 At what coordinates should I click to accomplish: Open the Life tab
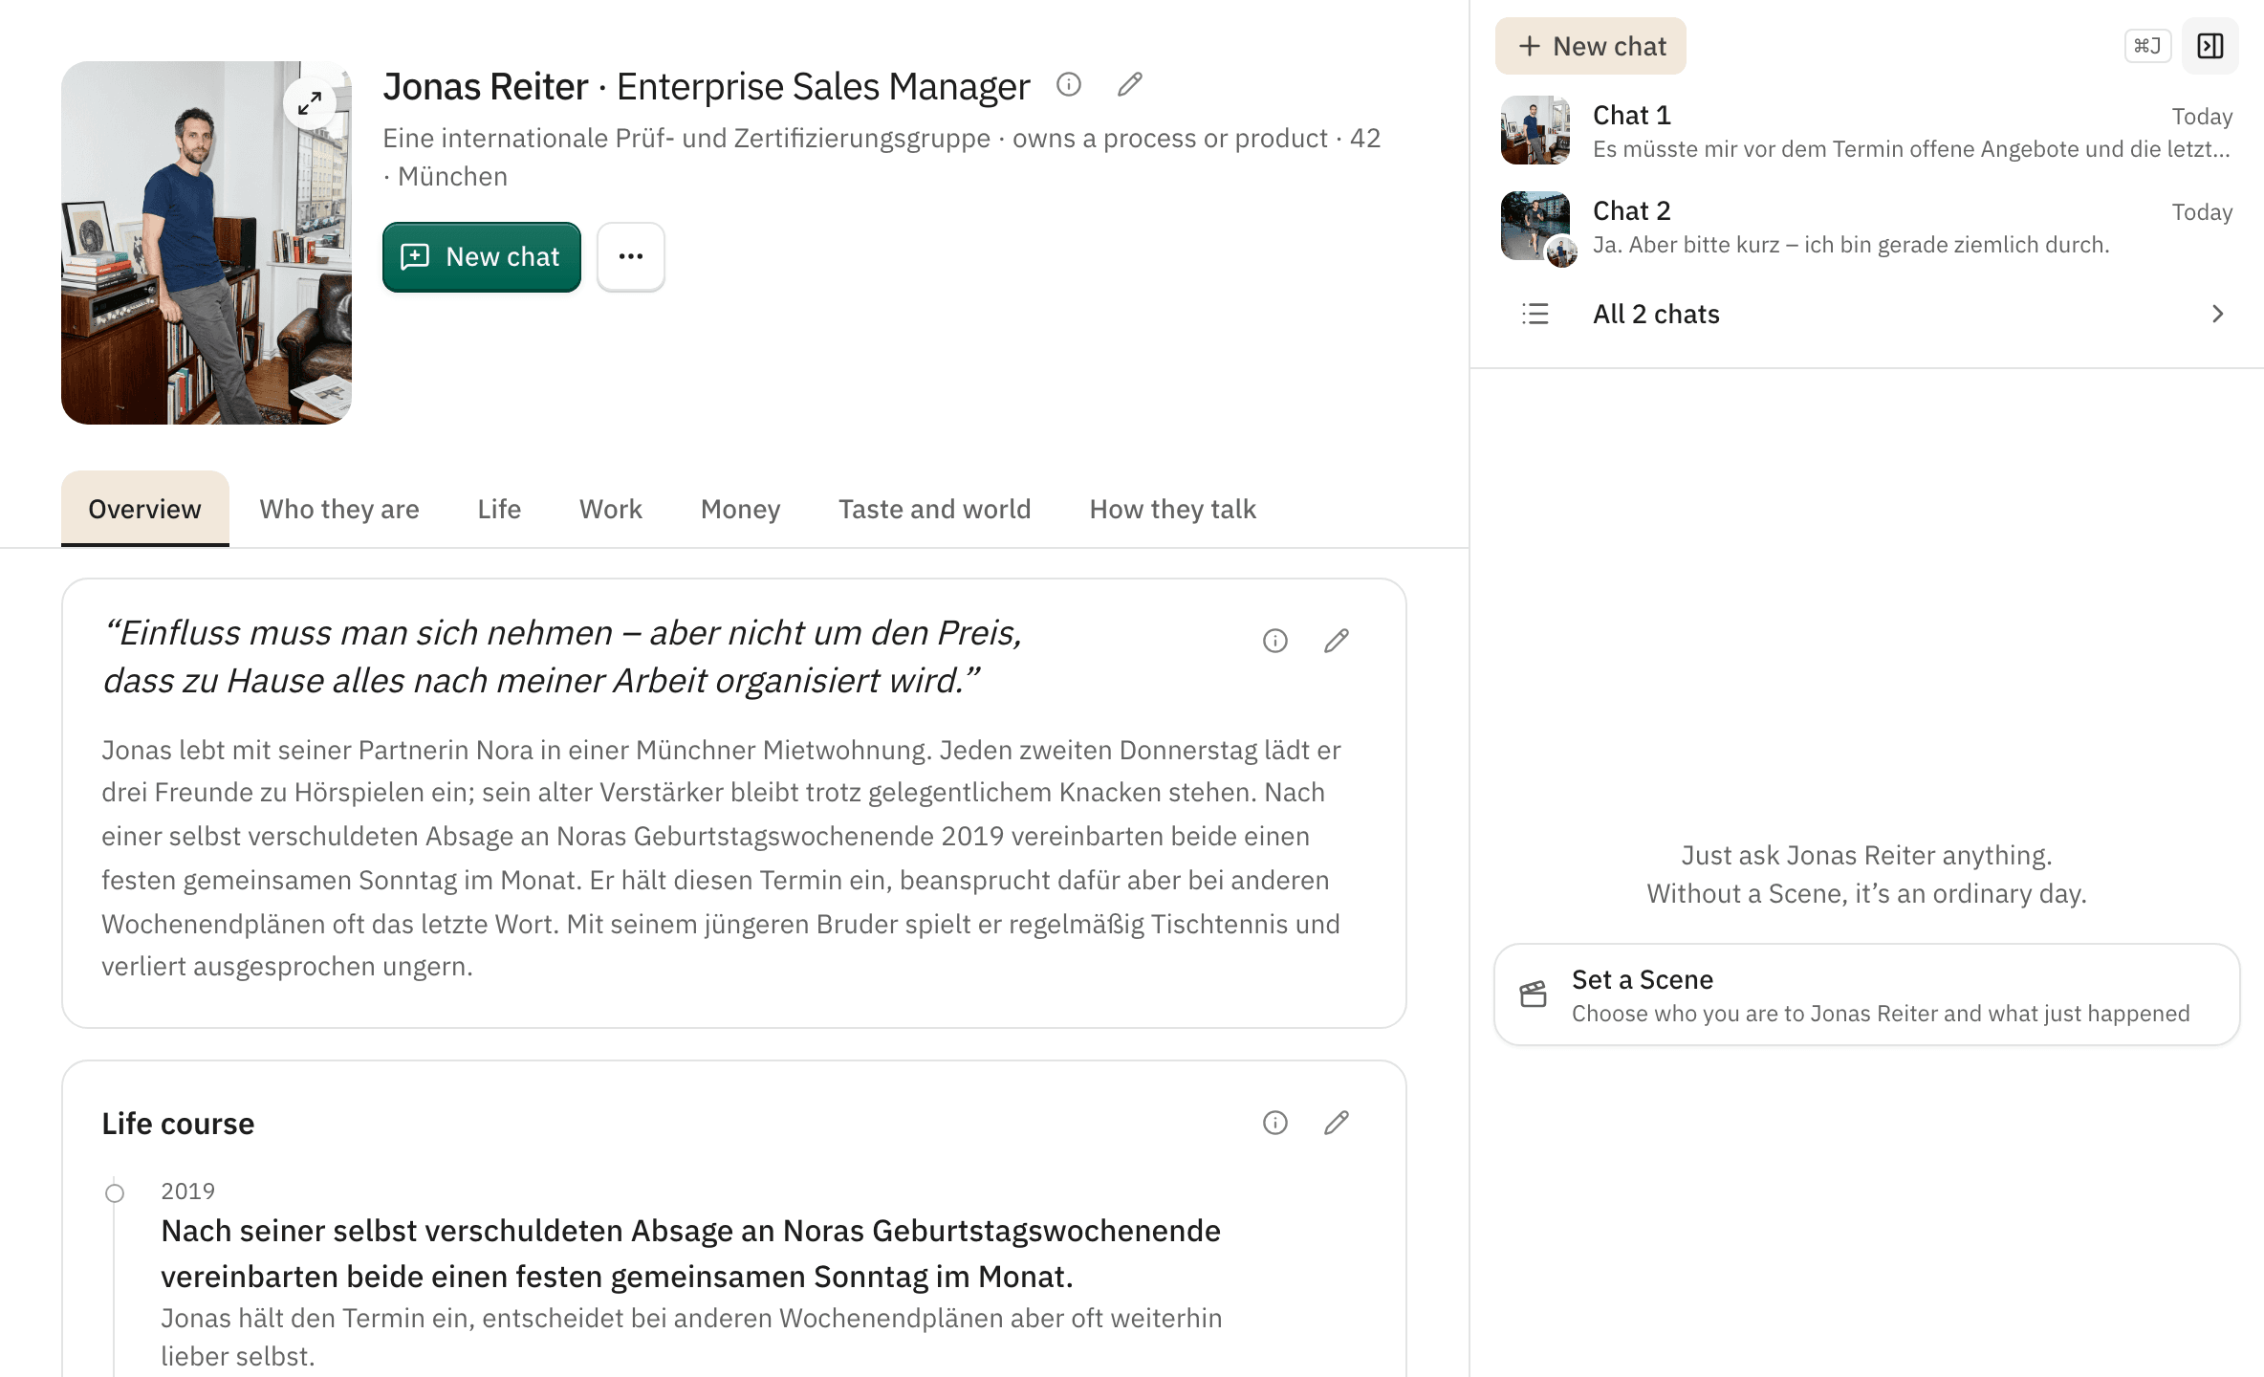tap(499, 509)
